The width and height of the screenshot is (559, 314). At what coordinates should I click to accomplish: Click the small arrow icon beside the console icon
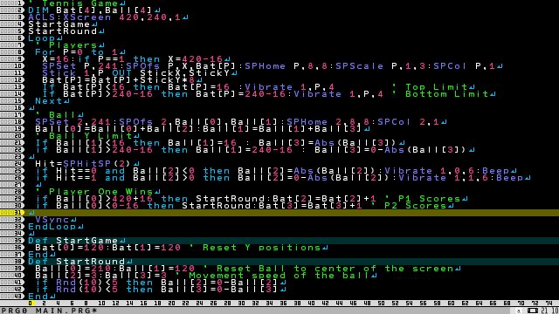coord(519,311)
